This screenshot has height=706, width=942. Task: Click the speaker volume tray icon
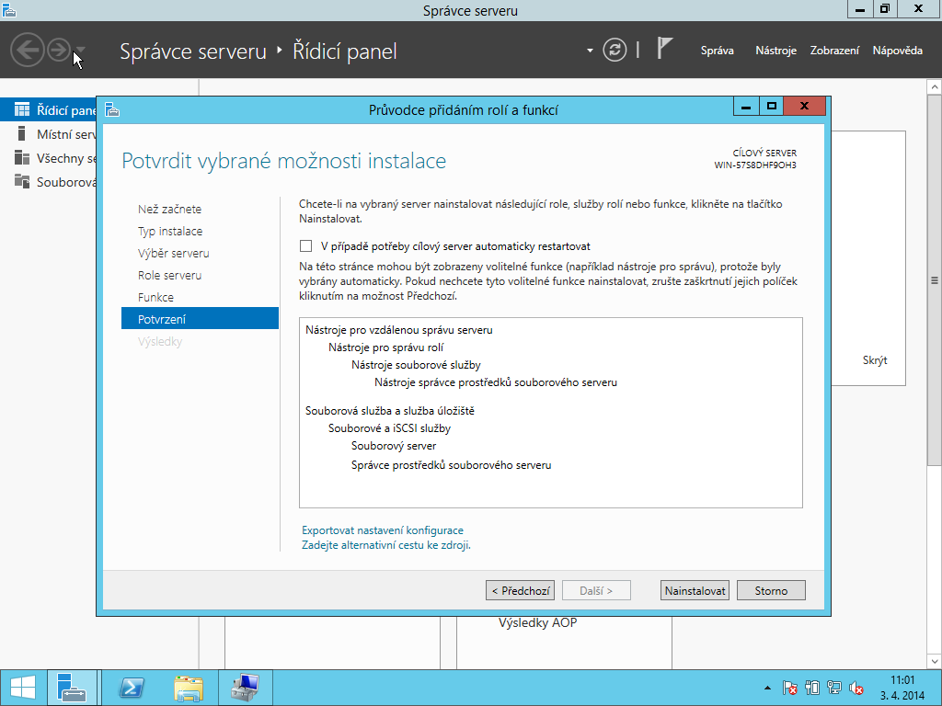tap(856, 688)
